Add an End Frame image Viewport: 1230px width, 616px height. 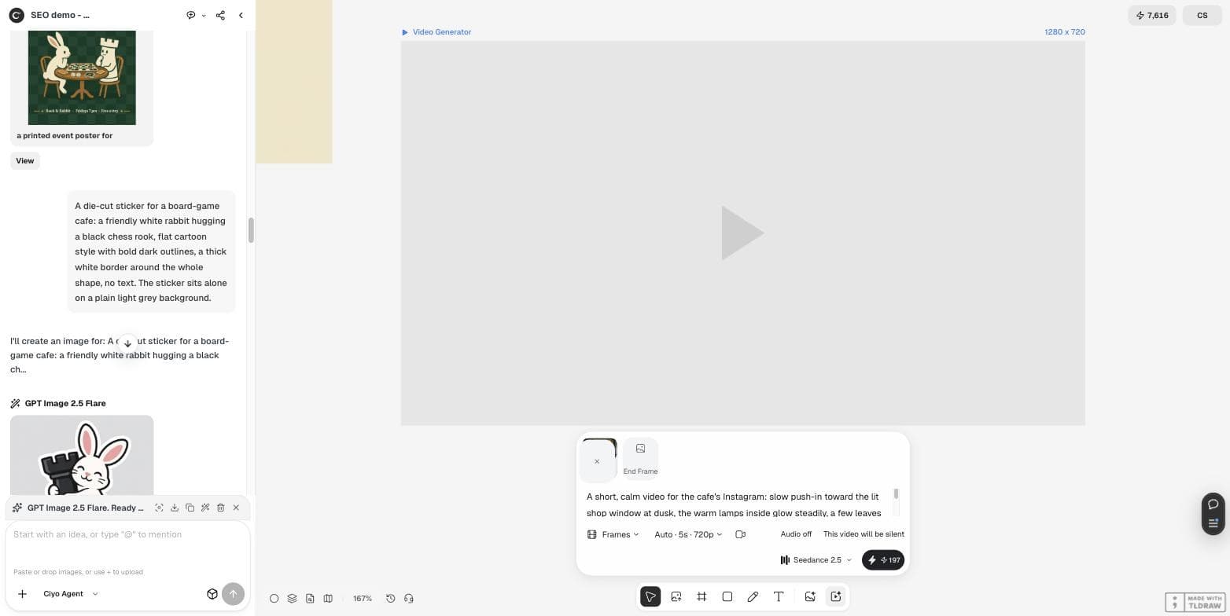coord(640,457)
